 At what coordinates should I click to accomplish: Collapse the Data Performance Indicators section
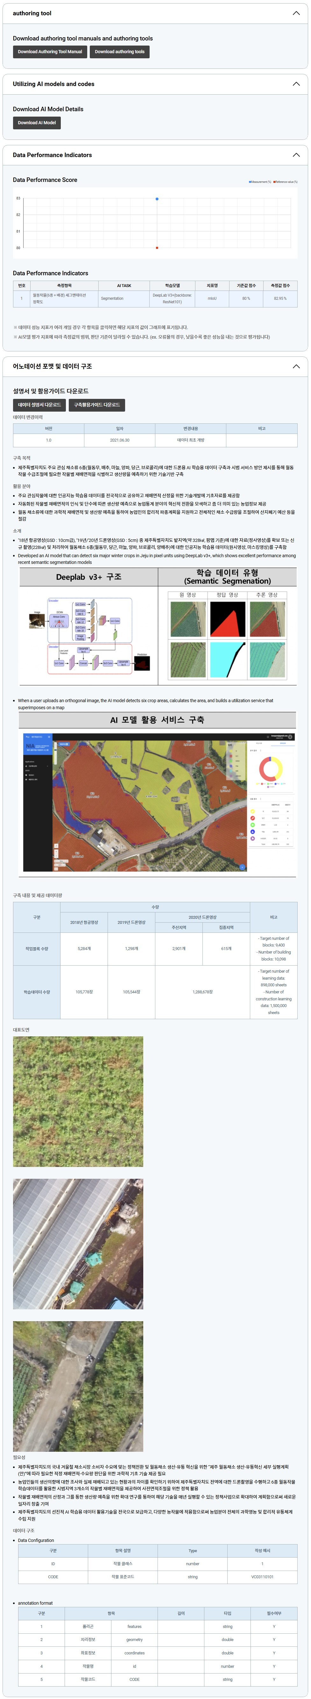tap(296, 155)
